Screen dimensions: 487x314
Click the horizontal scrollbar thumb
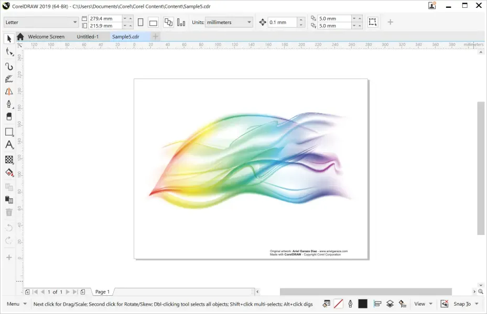pyautogui.click(x=365, y=291)
